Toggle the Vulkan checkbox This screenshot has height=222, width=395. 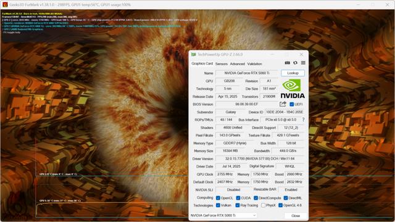[x=218, y=205]
